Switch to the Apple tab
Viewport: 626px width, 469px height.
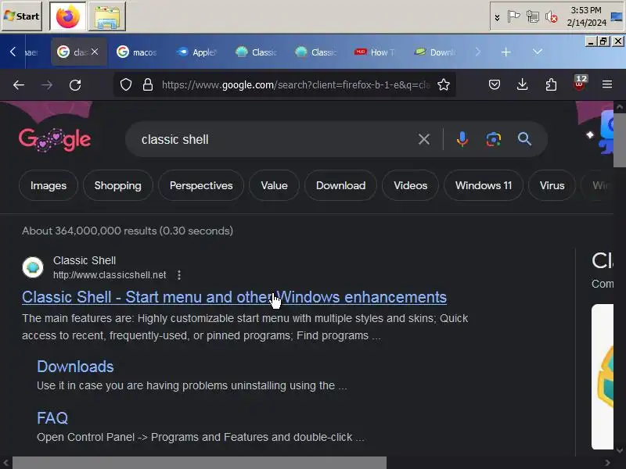[197, 52]
